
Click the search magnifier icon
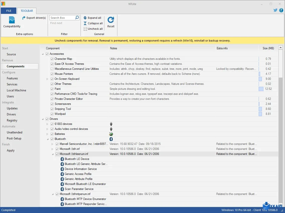coord(77,18)
